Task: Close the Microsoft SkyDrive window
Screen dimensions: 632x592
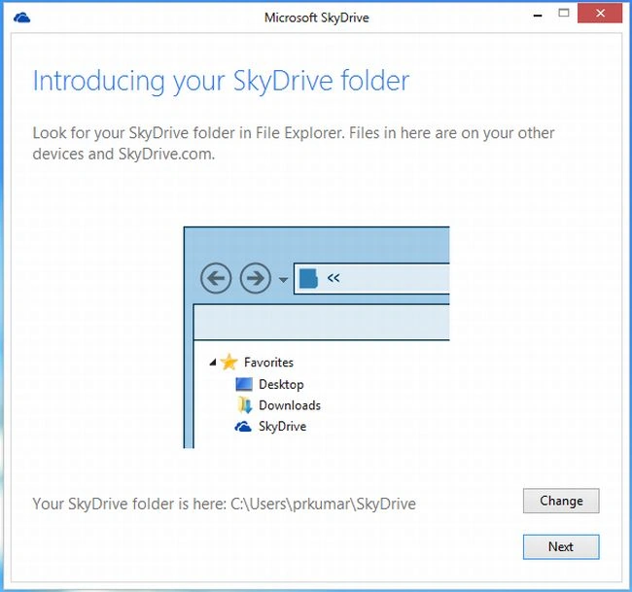Action: (x=600, y=14)
